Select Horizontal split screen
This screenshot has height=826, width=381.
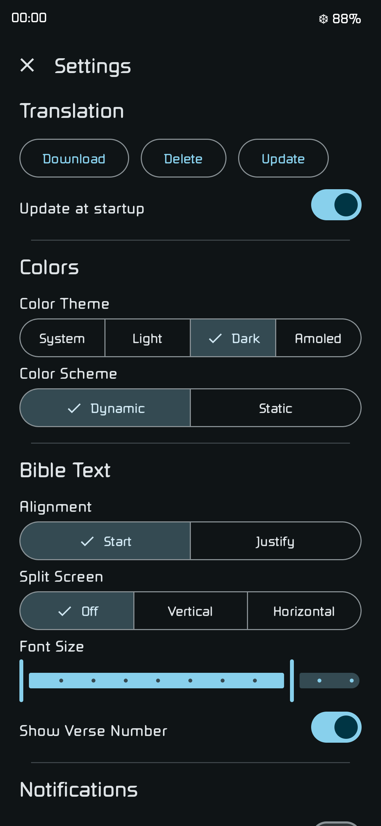[x=304, y=611]
